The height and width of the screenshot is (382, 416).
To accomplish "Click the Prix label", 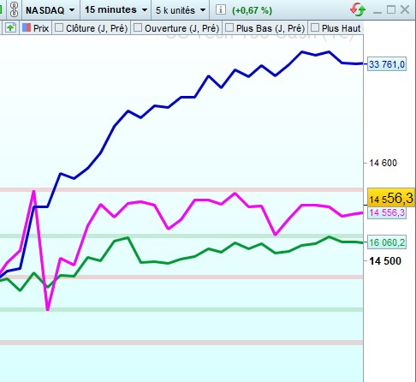I will pyautogui.click(x=41, y=28).
